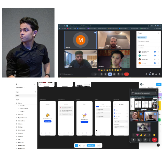Select the Payment Method layer
Viewport: 166px width, 155px height.
(x=23, y=118)
